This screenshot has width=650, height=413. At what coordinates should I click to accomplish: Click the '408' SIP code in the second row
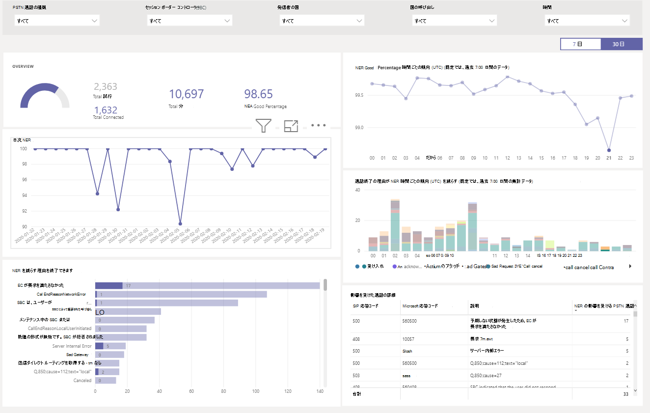pos(356,339)
